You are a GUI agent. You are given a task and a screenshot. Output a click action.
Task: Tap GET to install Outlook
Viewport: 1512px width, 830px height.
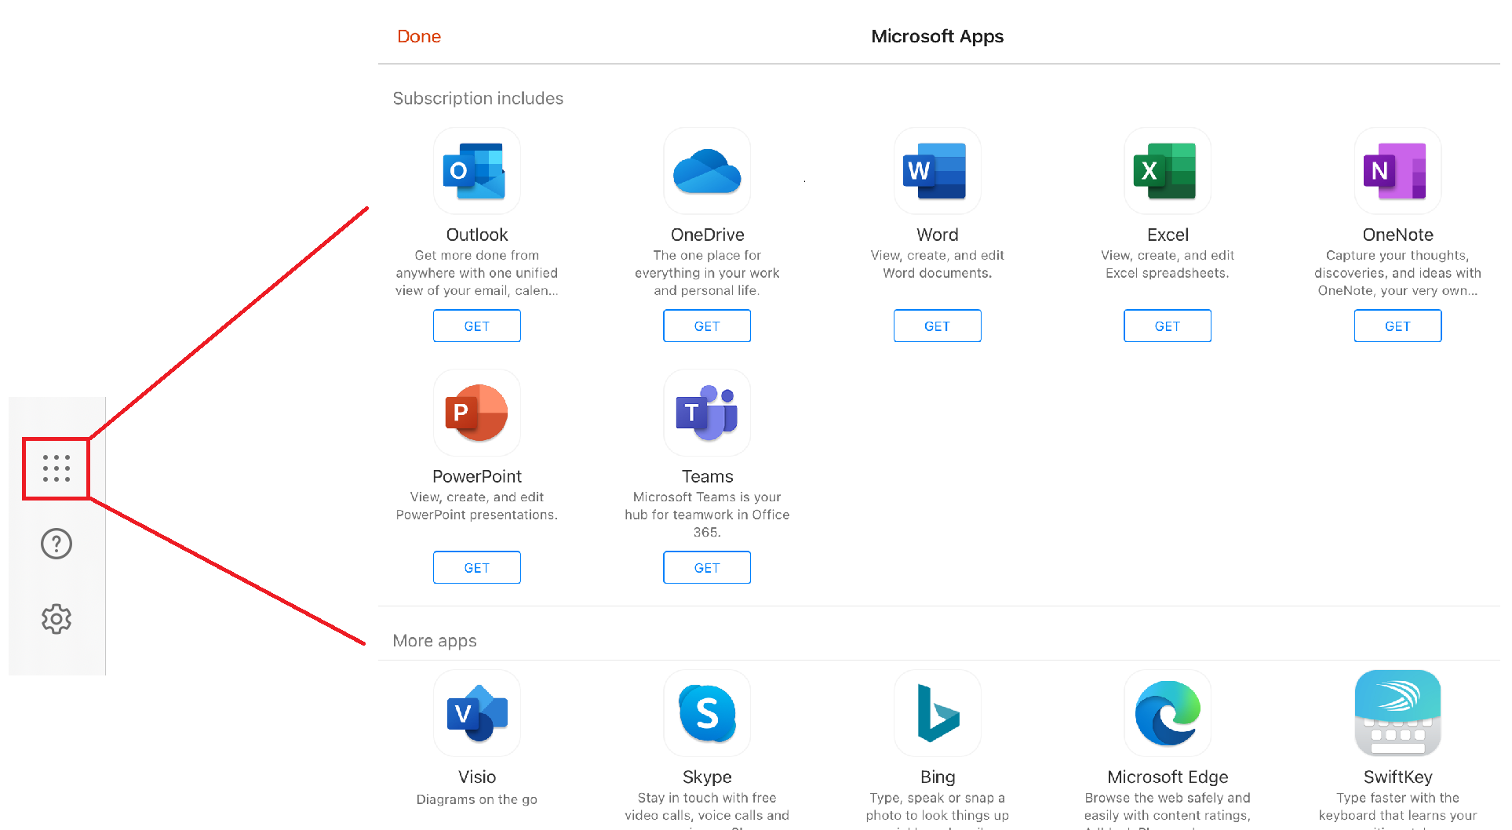coord(476,326)
